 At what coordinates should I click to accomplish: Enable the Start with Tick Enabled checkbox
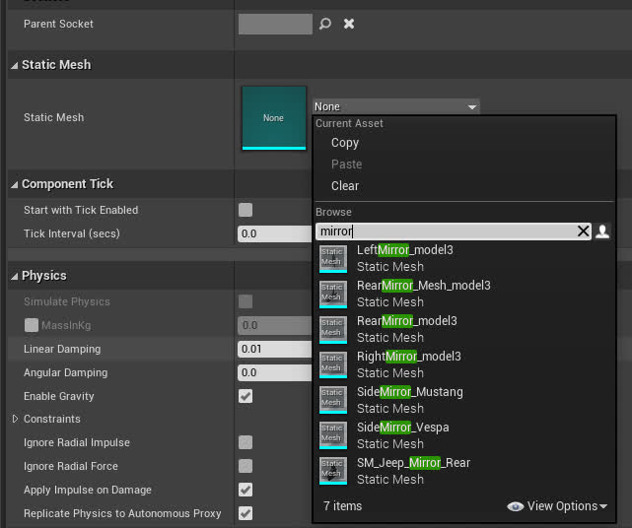(x=246, y=210)
